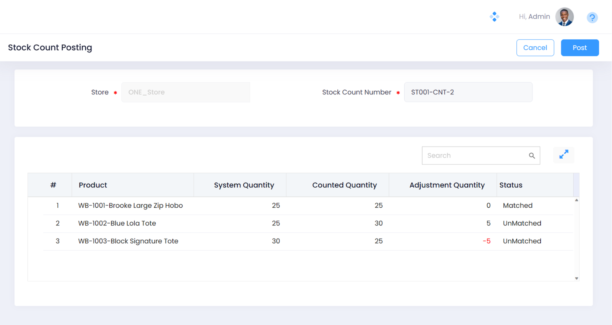Click the search magnifier icon
The image size is (612, 325).
(x=532, y=156)
